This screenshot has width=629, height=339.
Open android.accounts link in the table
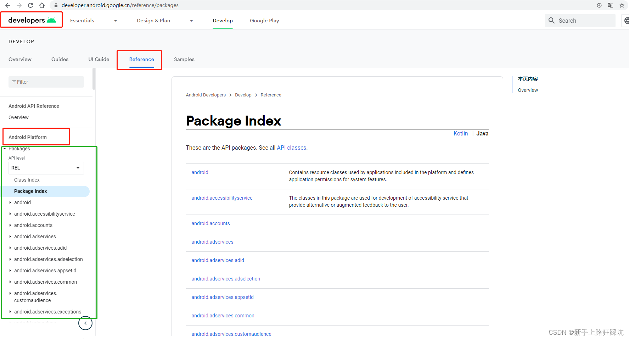[x=210, y=223]
